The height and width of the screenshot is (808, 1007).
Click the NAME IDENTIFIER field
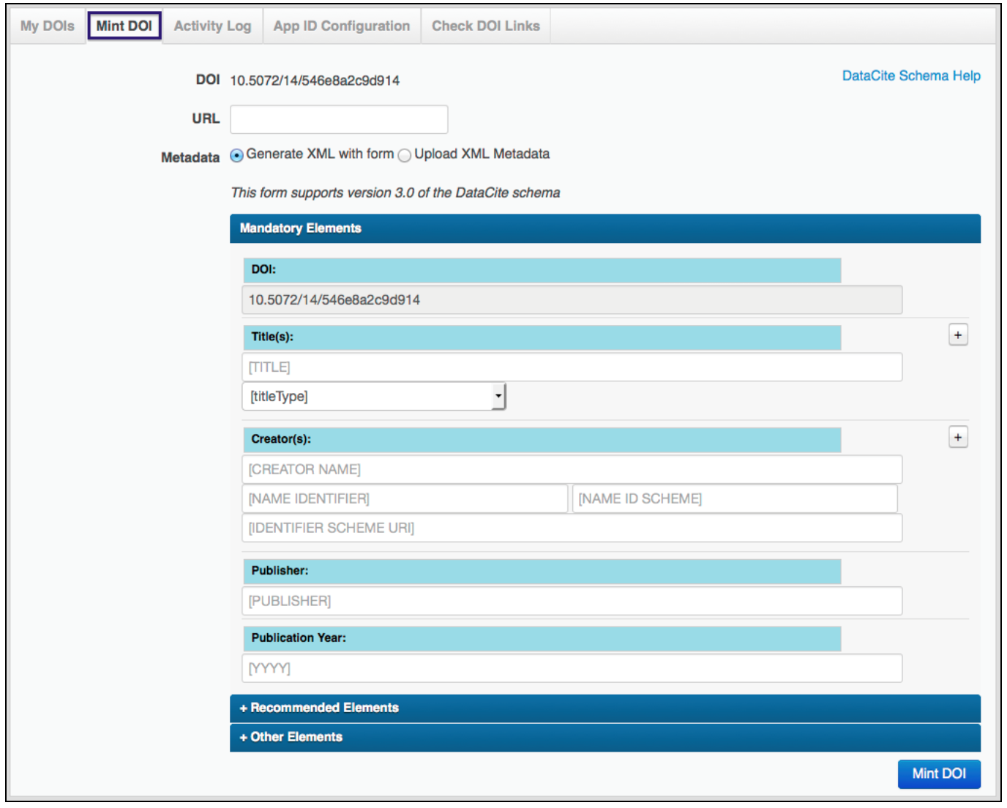click(x=405, y=498)
